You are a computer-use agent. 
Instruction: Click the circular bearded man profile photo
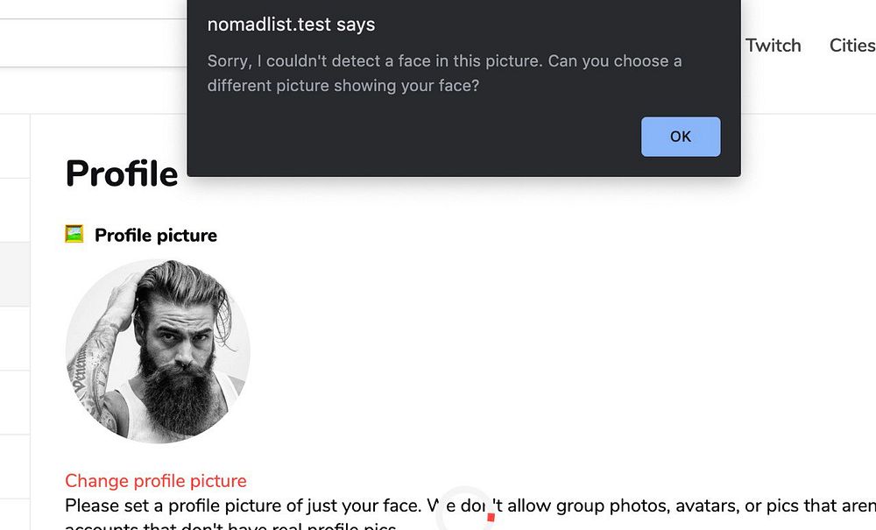tap(158, 350)
